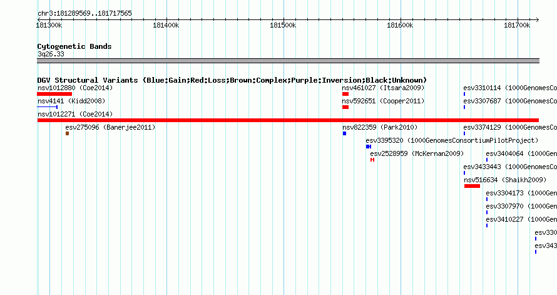Screen dimensions: 557x295
Task: Click nsv822359 (Park2010) label
Action: (x=380, y=127)
